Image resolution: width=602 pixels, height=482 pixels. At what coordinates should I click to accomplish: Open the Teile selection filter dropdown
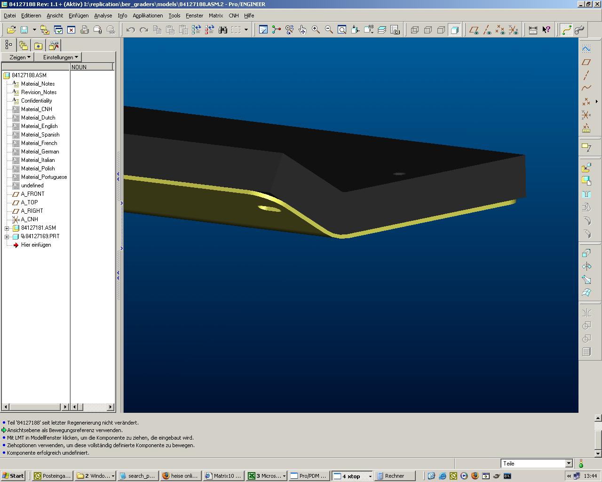[569, 464]
